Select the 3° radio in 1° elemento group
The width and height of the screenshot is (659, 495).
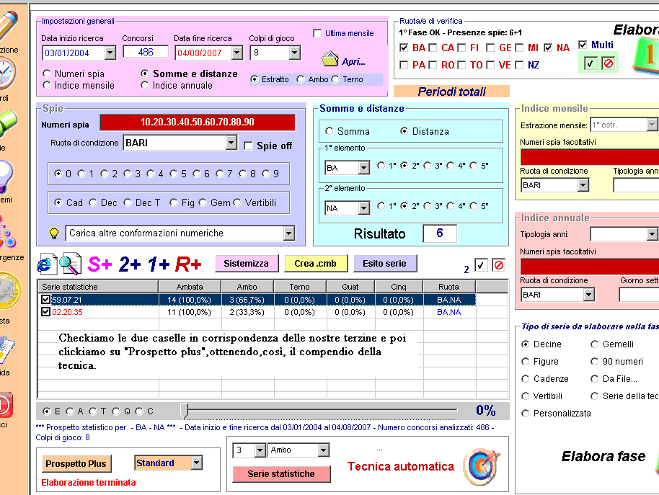click(428, 166)
